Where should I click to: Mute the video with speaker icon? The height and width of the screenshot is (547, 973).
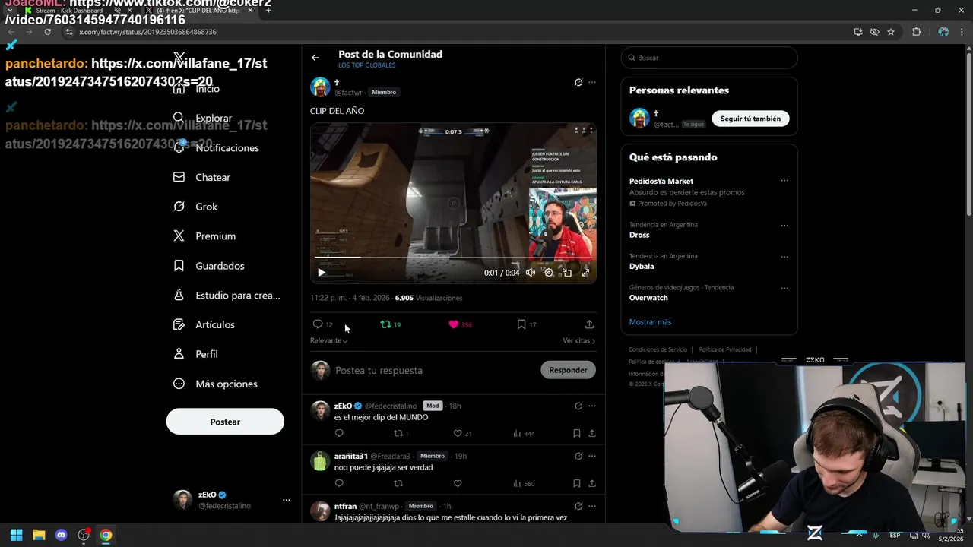(x=531, y=273)
